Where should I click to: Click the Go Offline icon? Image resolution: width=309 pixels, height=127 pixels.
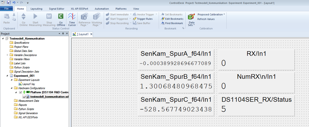[x=61, y=17]
